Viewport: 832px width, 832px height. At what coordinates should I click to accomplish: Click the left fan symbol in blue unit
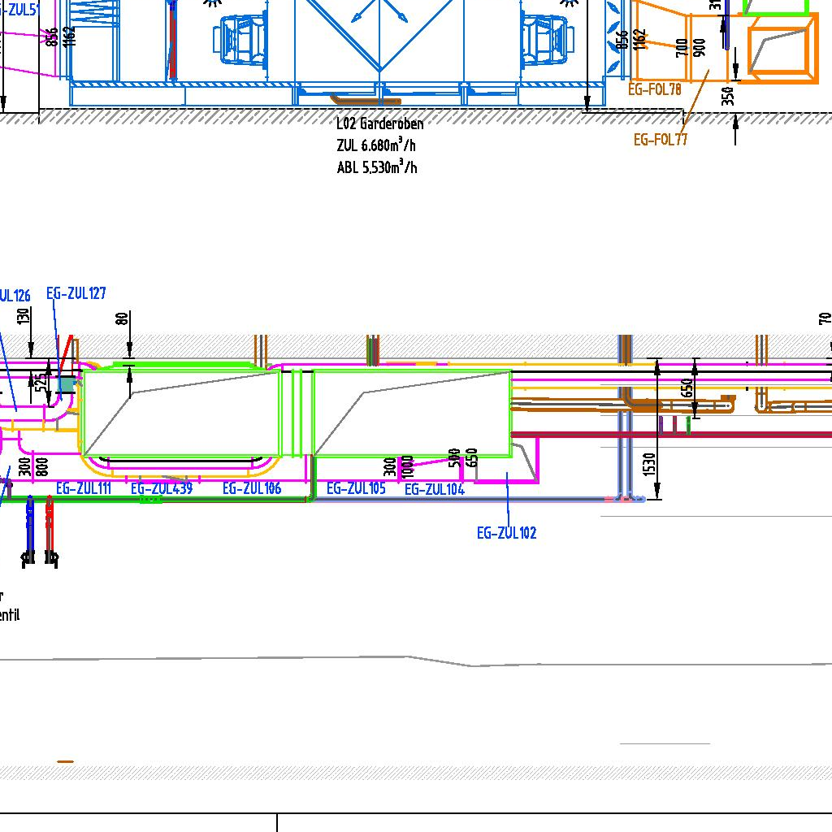(x=239, y=41)
